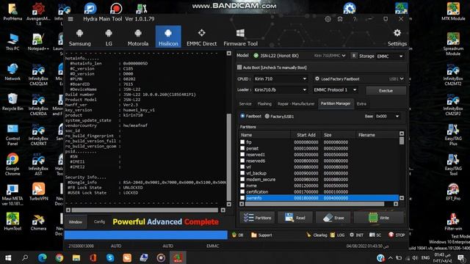Screen dimensions: 470x264
Task: Select the Partition Manager tab
Action: pyautogui.click(x=336, y=103)
